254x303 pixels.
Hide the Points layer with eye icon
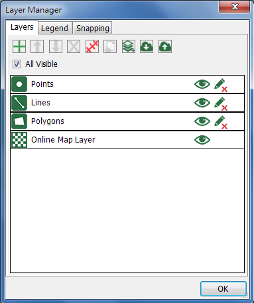(x=202, y=84)
